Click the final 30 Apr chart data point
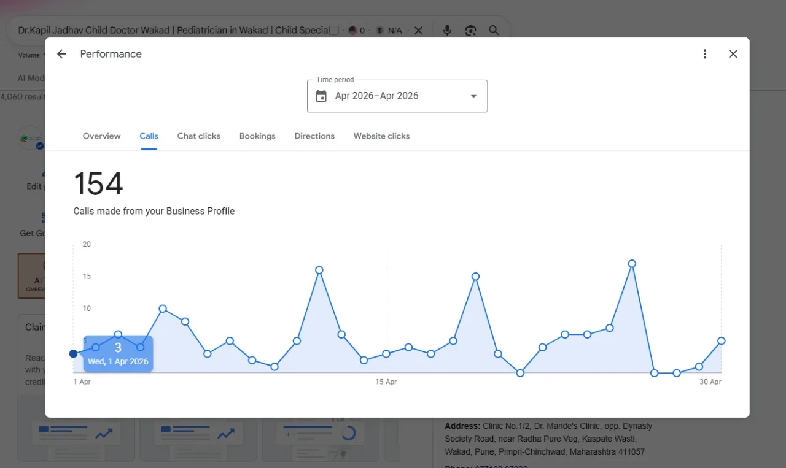 [722, 340]
